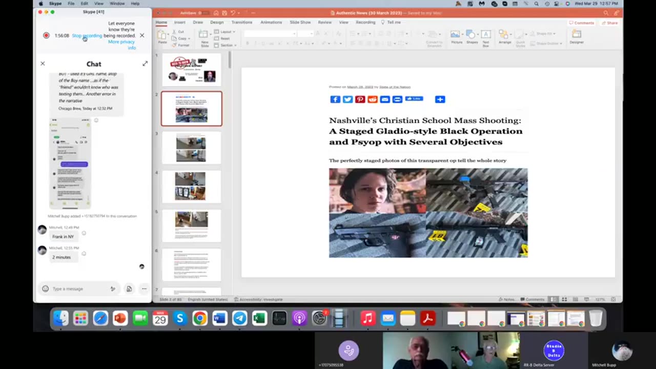656x369 pixels.
Task: Click the Cut command in ribbon
Action: [178, 32]
